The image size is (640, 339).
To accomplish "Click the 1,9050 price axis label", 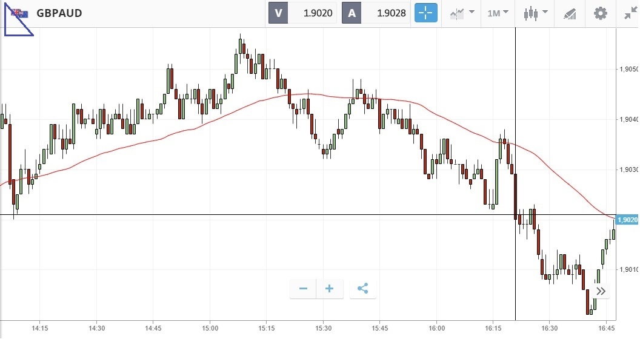I will coord(627,70).
